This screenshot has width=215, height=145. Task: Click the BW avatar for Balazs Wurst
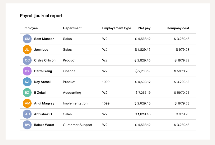tap(27, 125)
